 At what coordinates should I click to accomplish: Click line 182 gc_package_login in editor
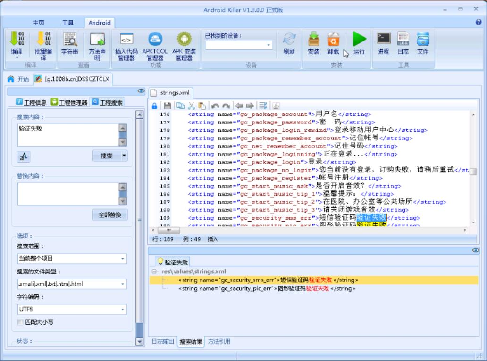click(272, 162)
